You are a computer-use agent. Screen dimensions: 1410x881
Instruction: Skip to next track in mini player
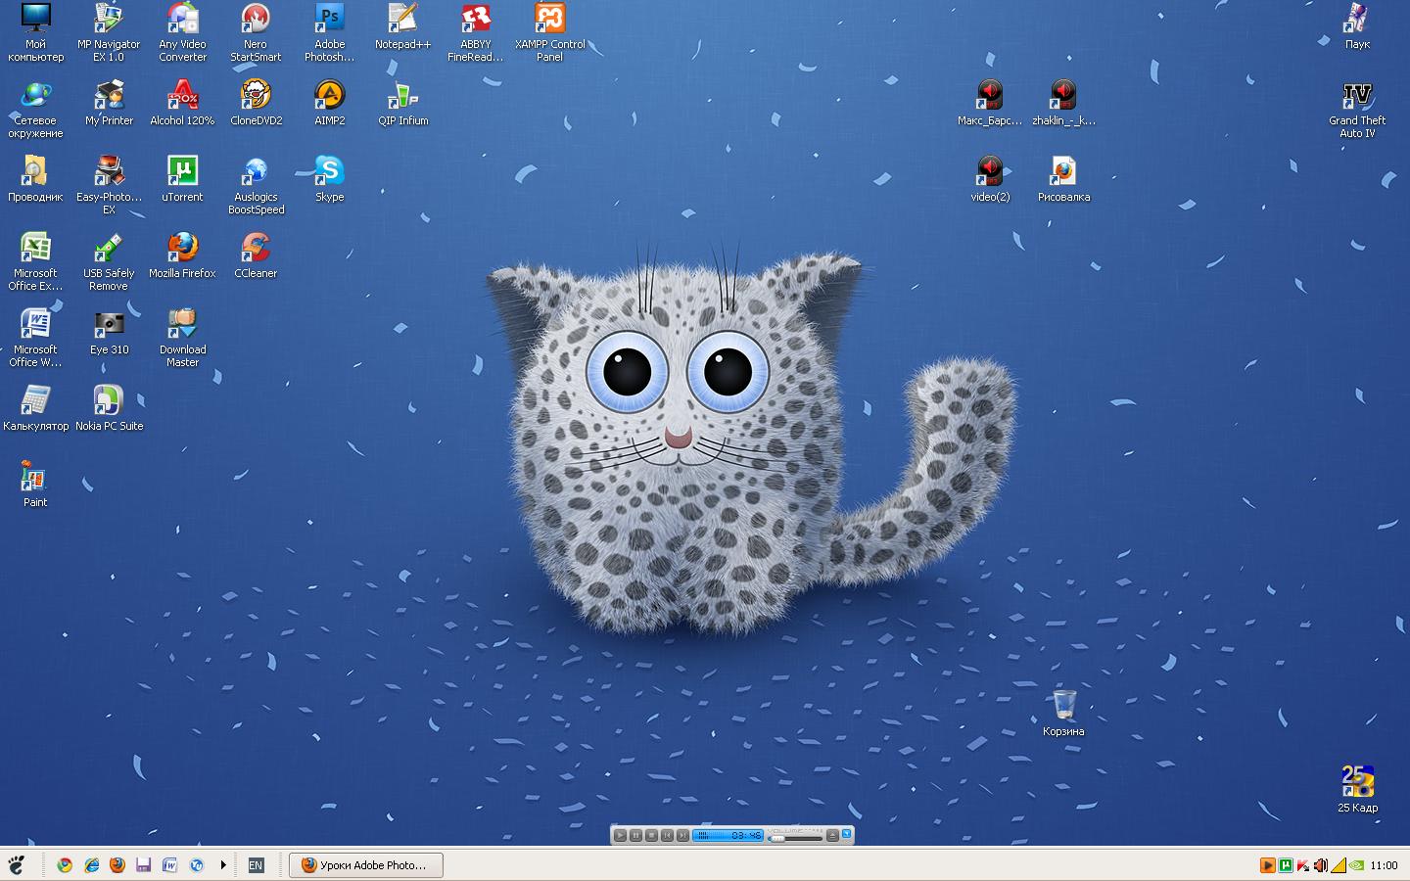[682, 835]
